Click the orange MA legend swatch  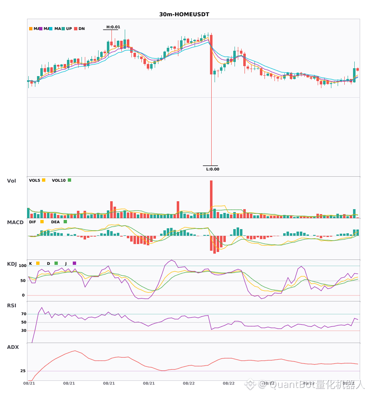31,29
